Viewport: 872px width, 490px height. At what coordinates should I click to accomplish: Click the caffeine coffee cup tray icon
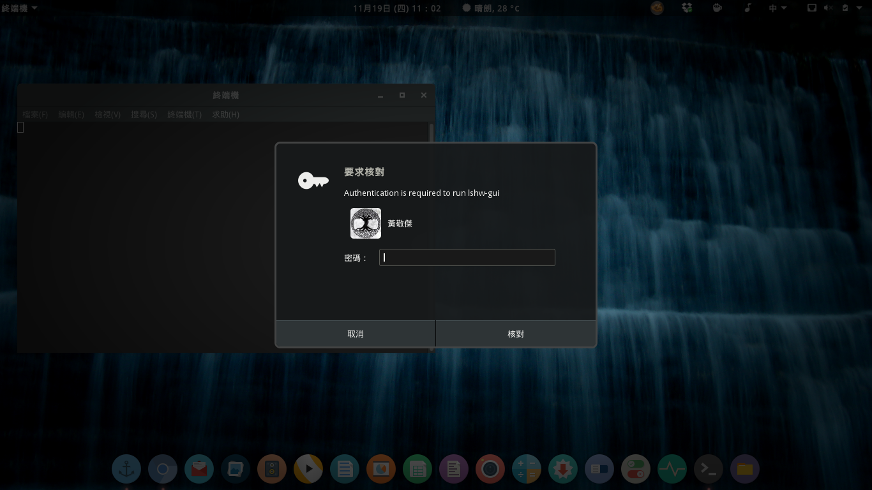click(716, 8)
